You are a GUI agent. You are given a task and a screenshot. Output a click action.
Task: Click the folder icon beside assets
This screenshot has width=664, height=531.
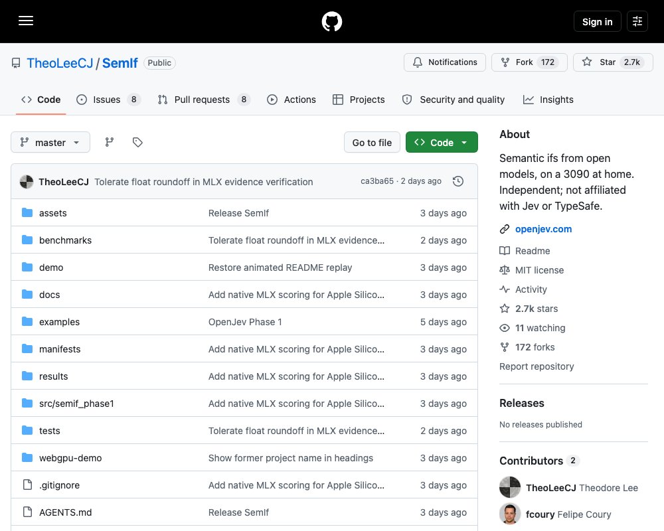click(27, 212)
